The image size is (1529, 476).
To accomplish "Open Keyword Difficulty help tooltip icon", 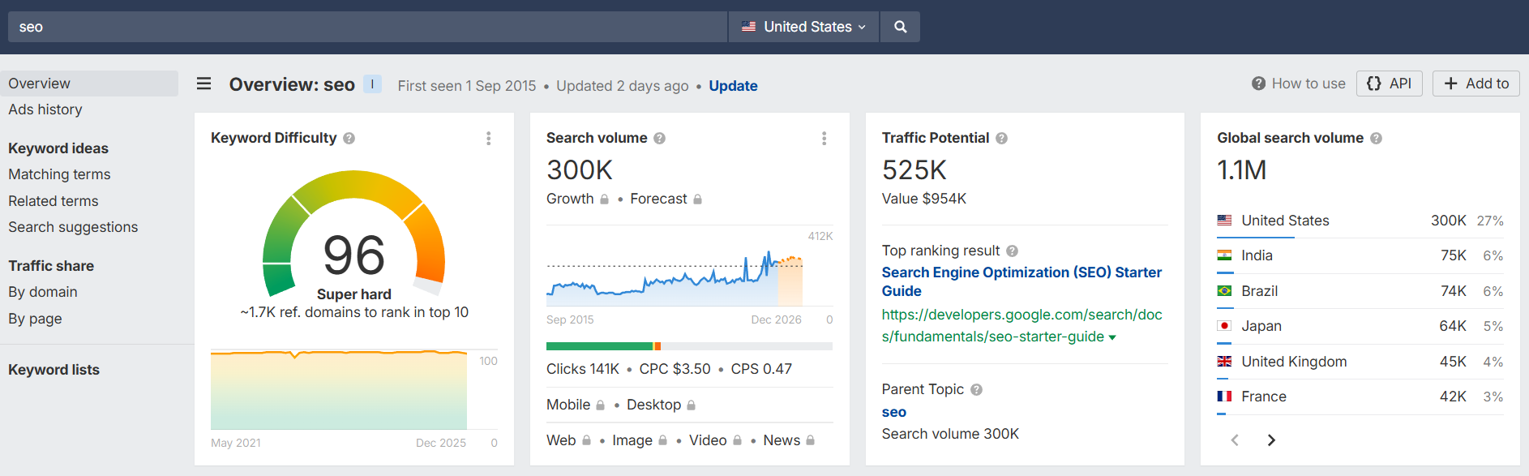I will pos(349,139).
